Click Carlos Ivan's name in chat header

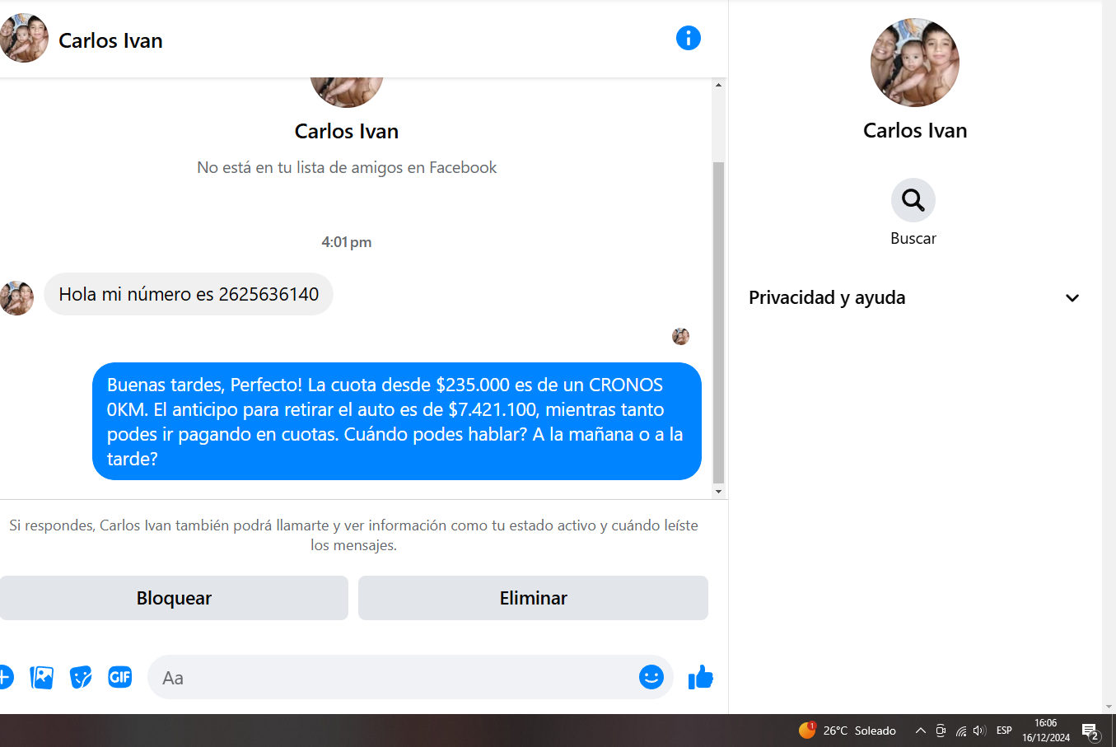(x=110, y=40)
